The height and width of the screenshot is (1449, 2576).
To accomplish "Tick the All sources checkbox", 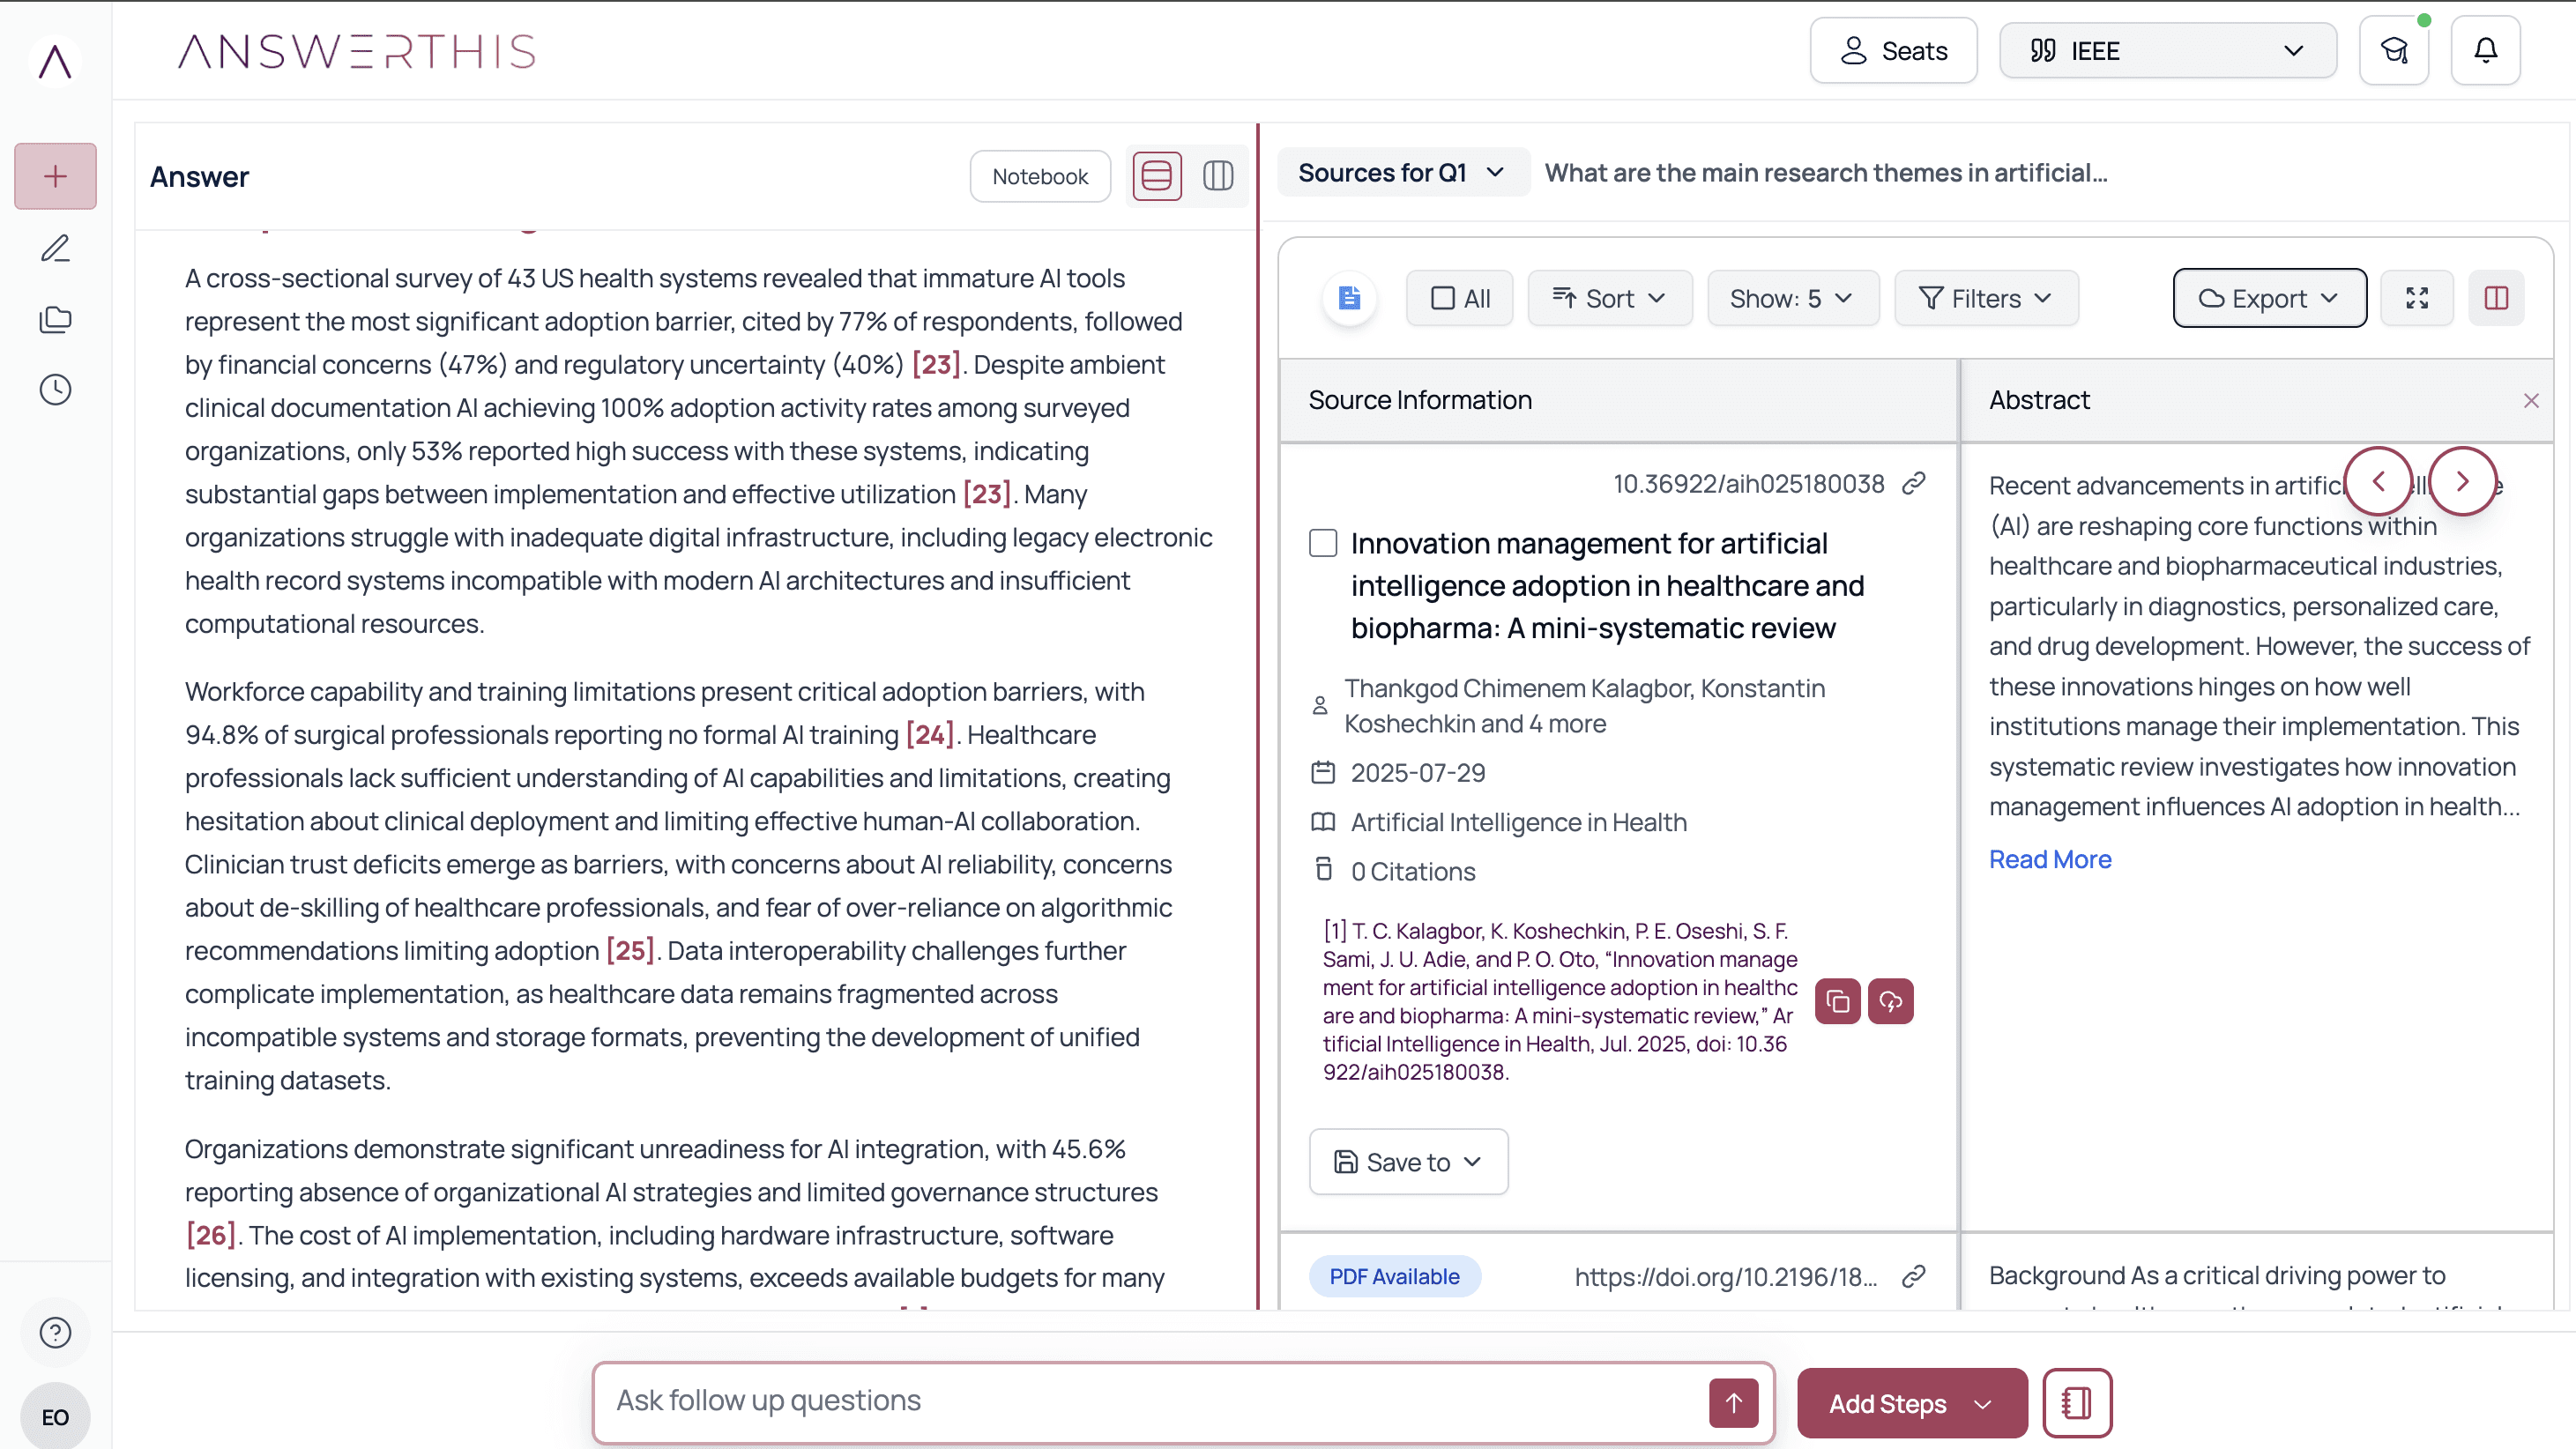I will (1443, 298).
